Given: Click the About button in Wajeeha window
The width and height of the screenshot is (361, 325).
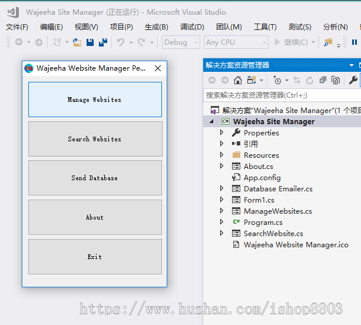Looking at the screenshot, I should click(95, 217).
